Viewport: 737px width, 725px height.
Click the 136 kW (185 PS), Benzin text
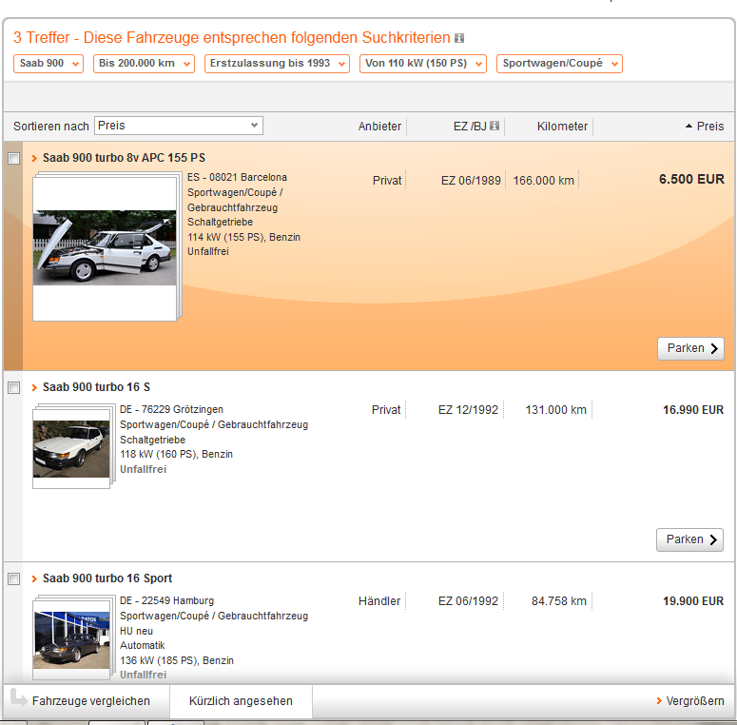pos(177,660)
